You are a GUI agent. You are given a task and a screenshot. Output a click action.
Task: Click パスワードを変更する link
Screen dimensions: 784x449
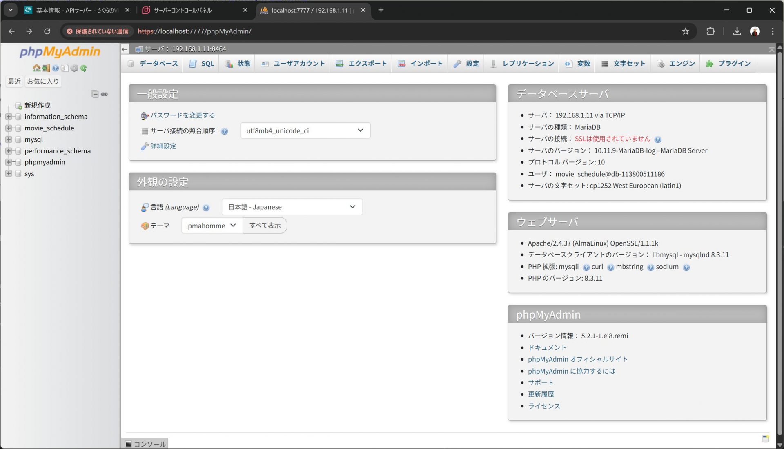click(x=182, y=115)
